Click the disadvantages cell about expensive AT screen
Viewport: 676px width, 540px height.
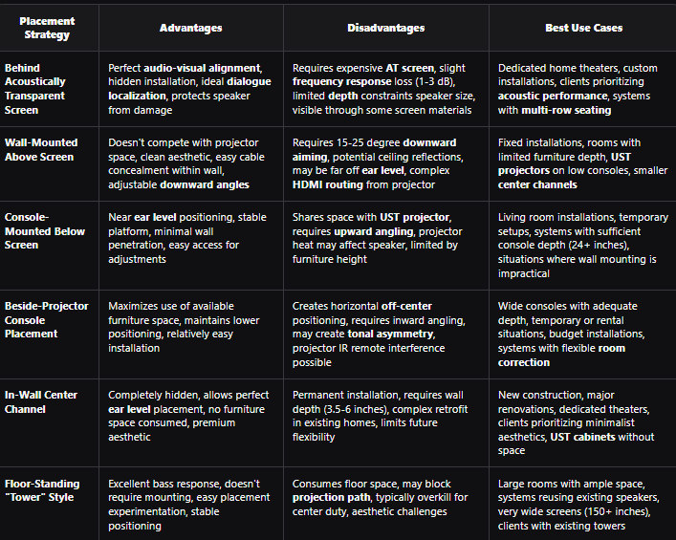point(385,89)
